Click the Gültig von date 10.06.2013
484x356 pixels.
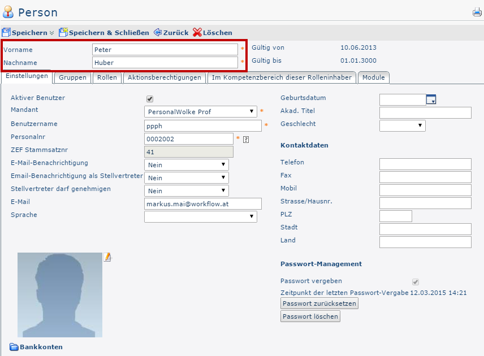pos(358,48)
